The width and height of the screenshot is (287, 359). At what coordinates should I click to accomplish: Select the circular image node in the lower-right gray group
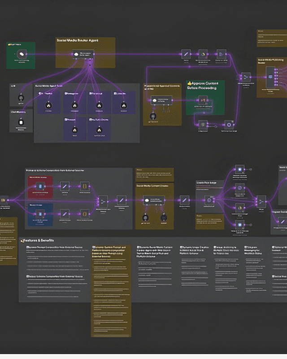[209, 199]
